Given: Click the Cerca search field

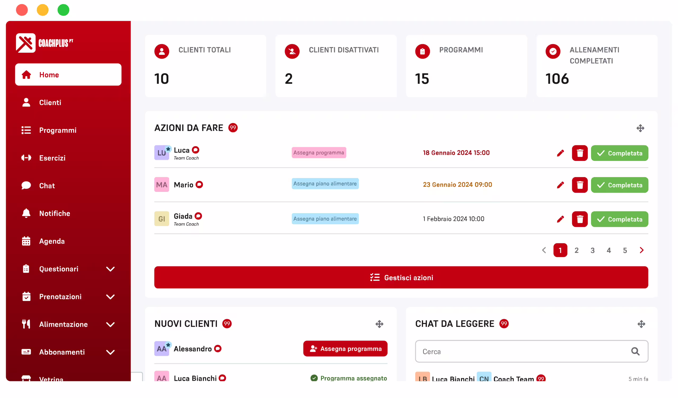Looking at the screenshot, I should [522, 351].
